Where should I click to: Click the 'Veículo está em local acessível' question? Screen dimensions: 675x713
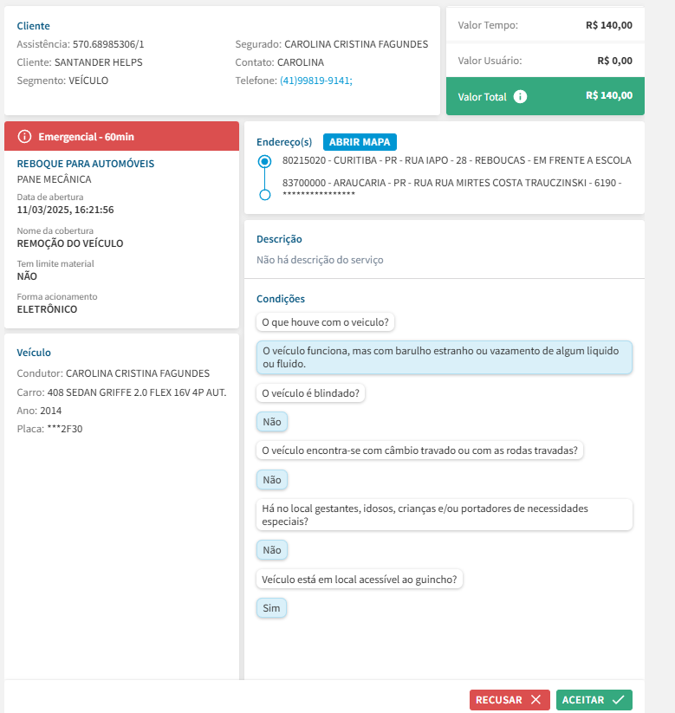click(x=360, y=580)
